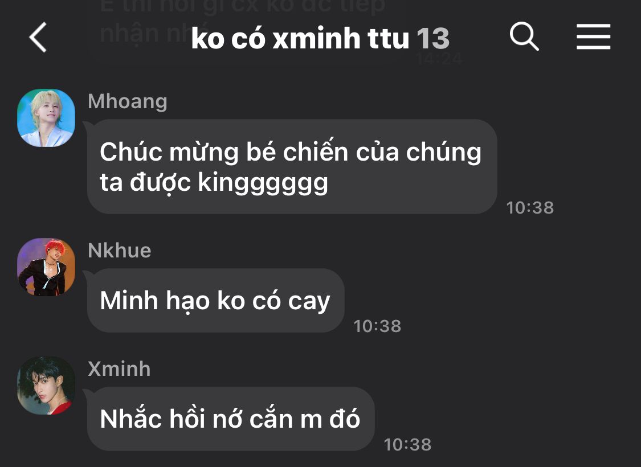
Task: Select the Chúc mừng bé chiến message bubble
Action: click(292, 166)
